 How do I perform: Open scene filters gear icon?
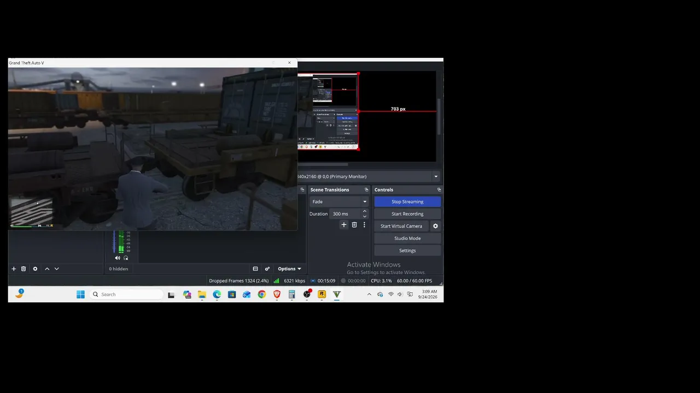click(35, 269)
